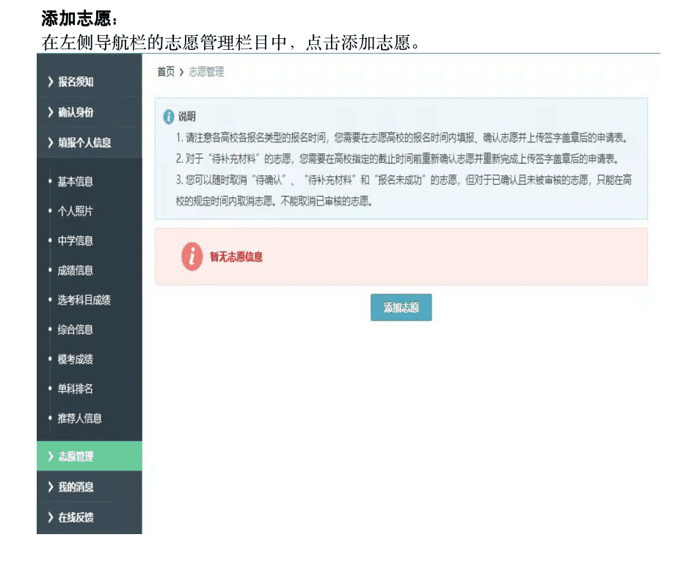Image resolution: width=684 pixels, height=562 pixels.
Task: Open 我的消息 in the sidebar
Action: [x=76, y=486]
